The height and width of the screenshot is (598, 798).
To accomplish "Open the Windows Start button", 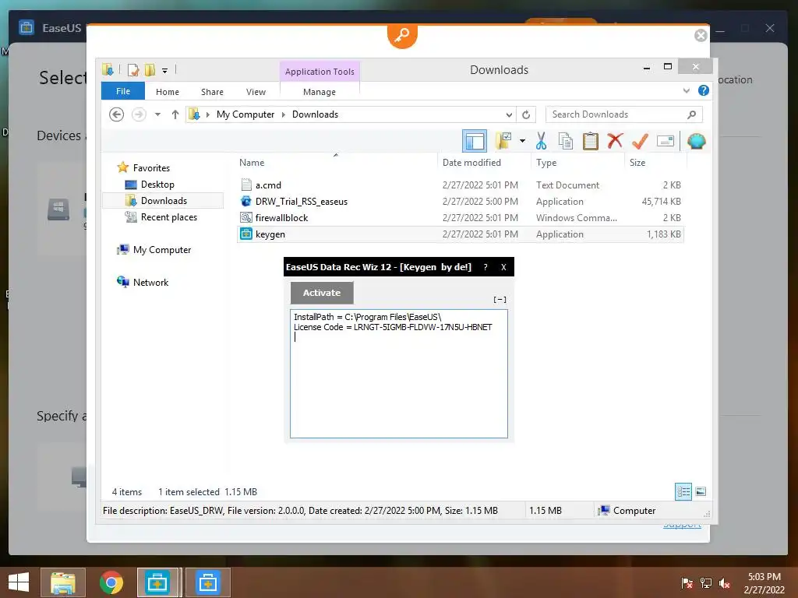I will coord(19,582).
